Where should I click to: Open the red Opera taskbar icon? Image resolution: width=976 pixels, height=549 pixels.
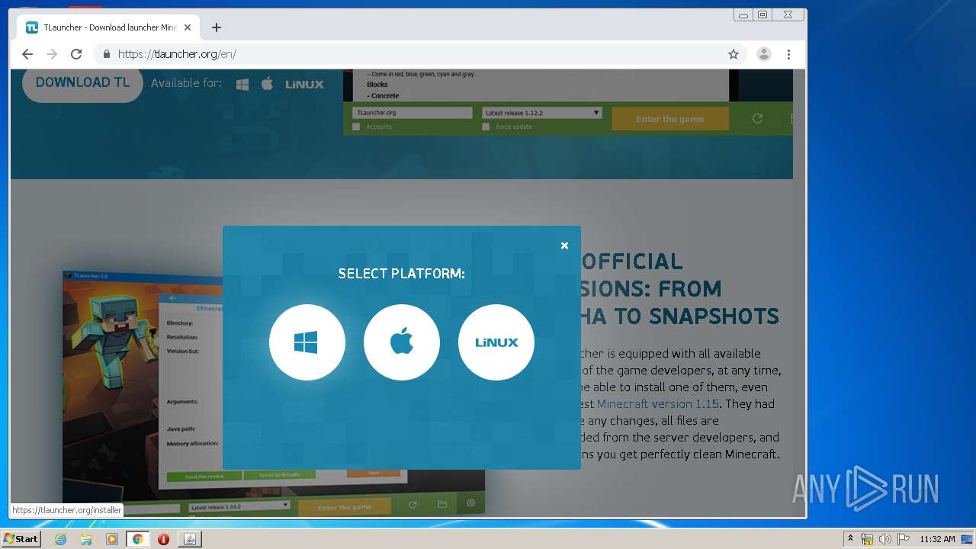[x=163, y=539]
